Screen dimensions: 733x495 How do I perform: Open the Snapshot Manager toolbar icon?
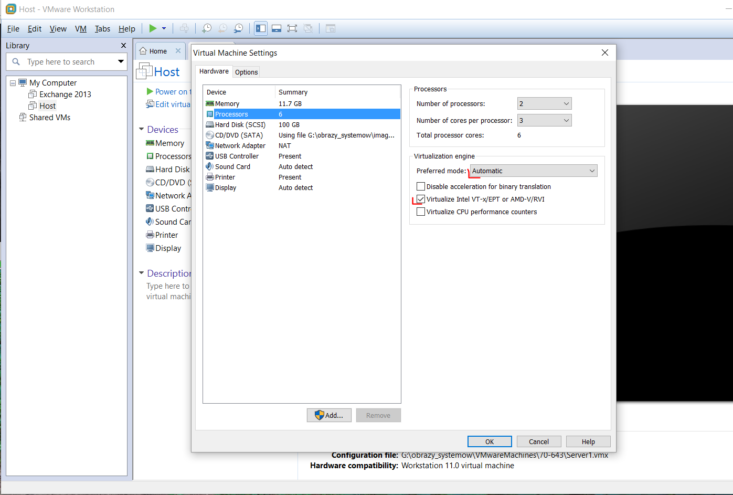pos(239,28)
